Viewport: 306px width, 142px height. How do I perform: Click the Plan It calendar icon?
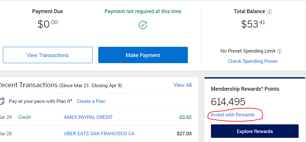2,101
